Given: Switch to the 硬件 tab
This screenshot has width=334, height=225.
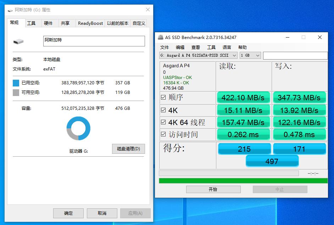Looking at the screenshot, I should pos(49,23).
